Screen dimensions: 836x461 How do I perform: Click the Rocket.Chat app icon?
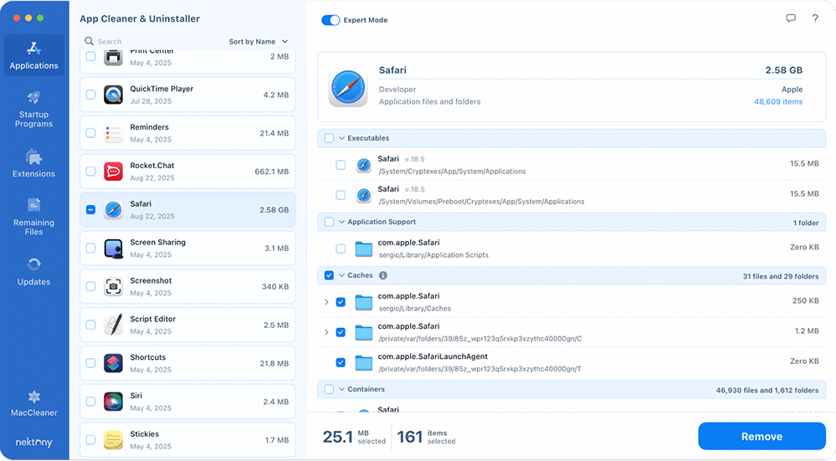tap(113, 172)
